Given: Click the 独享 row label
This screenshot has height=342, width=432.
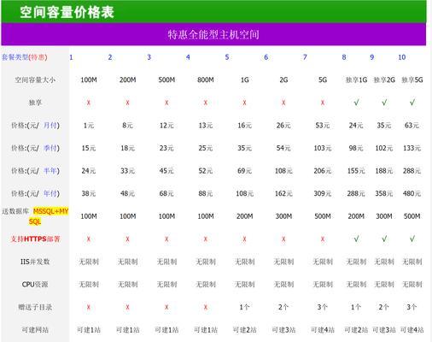Looking at the screenshot, I should [35, 103].
